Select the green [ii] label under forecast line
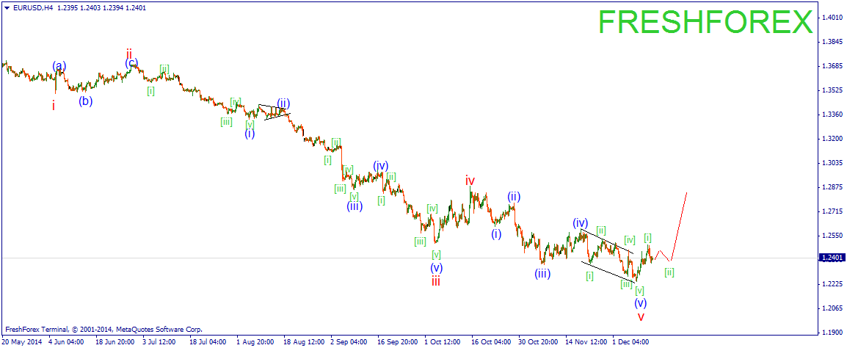 click(x=669, y=272)
